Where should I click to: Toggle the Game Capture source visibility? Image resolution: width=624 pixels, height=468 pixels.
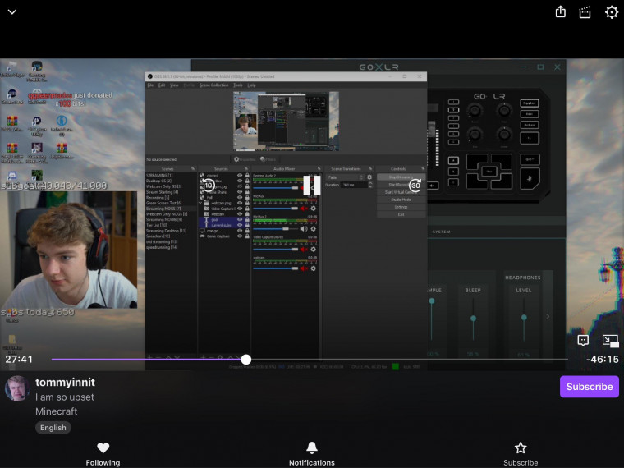click(240, 236)
